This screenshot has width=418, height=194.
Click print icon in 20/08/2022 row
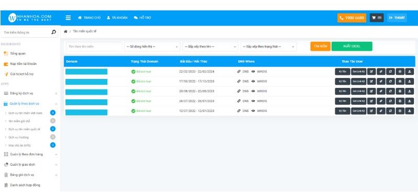pyautogui.click(x=400, y=91)
